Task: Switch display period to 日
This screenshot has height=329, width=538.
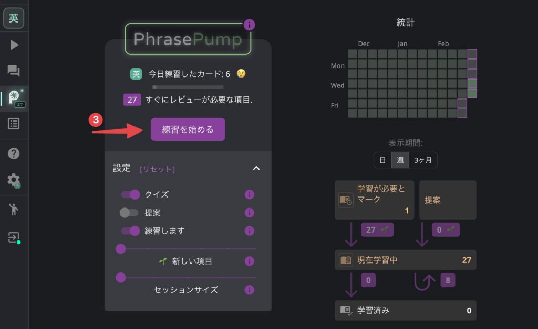Action: (x=382, y=160)
